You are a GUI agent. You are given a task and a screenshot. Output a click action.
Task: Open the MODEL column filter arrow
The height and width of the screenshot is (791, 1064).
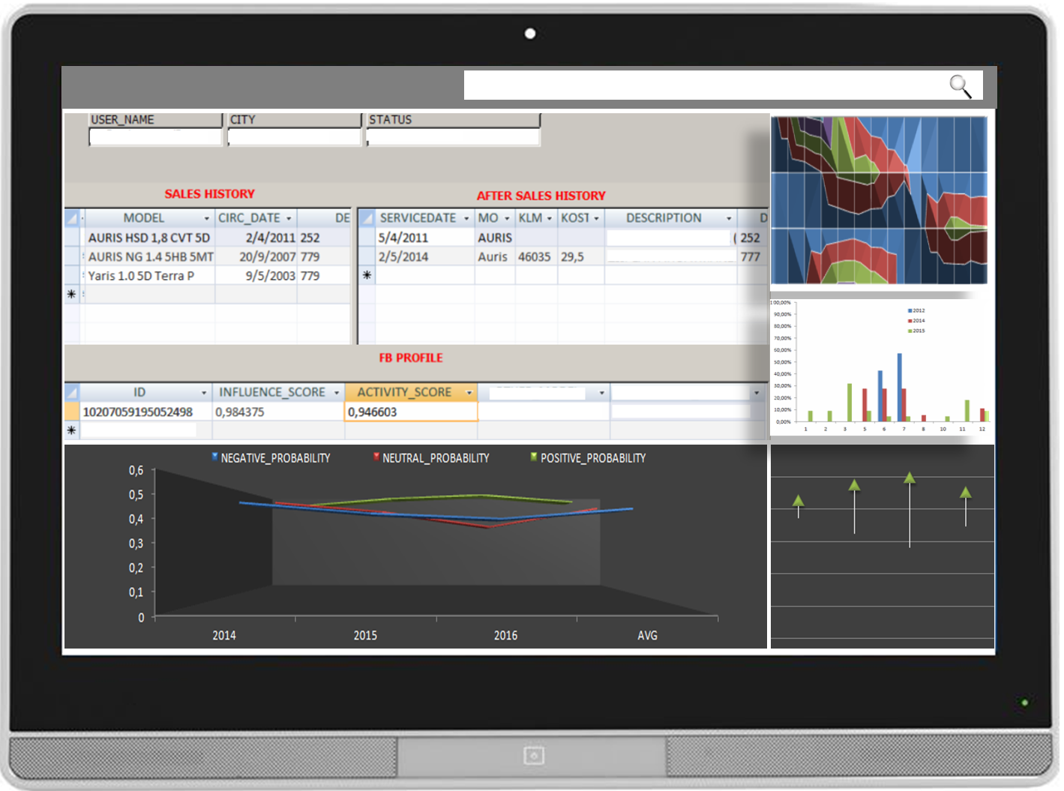click(207, 218)
